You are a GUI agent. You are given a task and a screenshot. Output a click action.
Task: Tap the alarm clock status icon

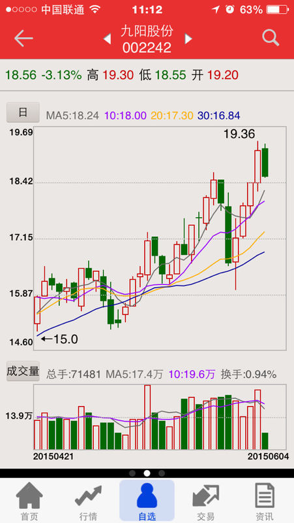[x=230, y=9]
